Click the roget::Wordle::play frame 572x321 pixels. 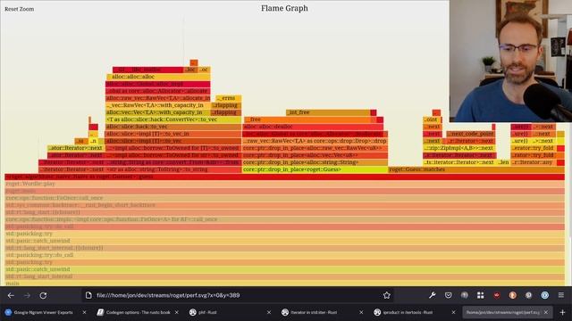pyautogui.click(x=284, y=184)
